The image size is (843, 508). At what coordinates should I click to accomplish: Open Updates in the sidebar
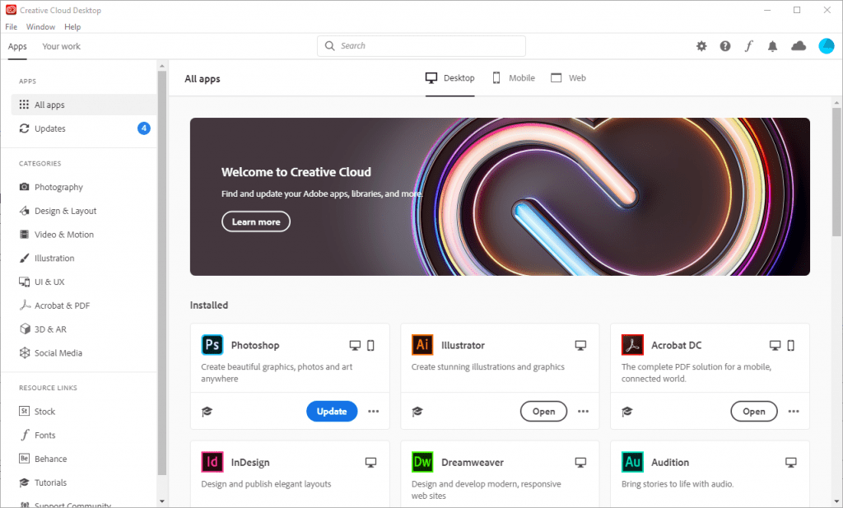[x=84, y=128]
